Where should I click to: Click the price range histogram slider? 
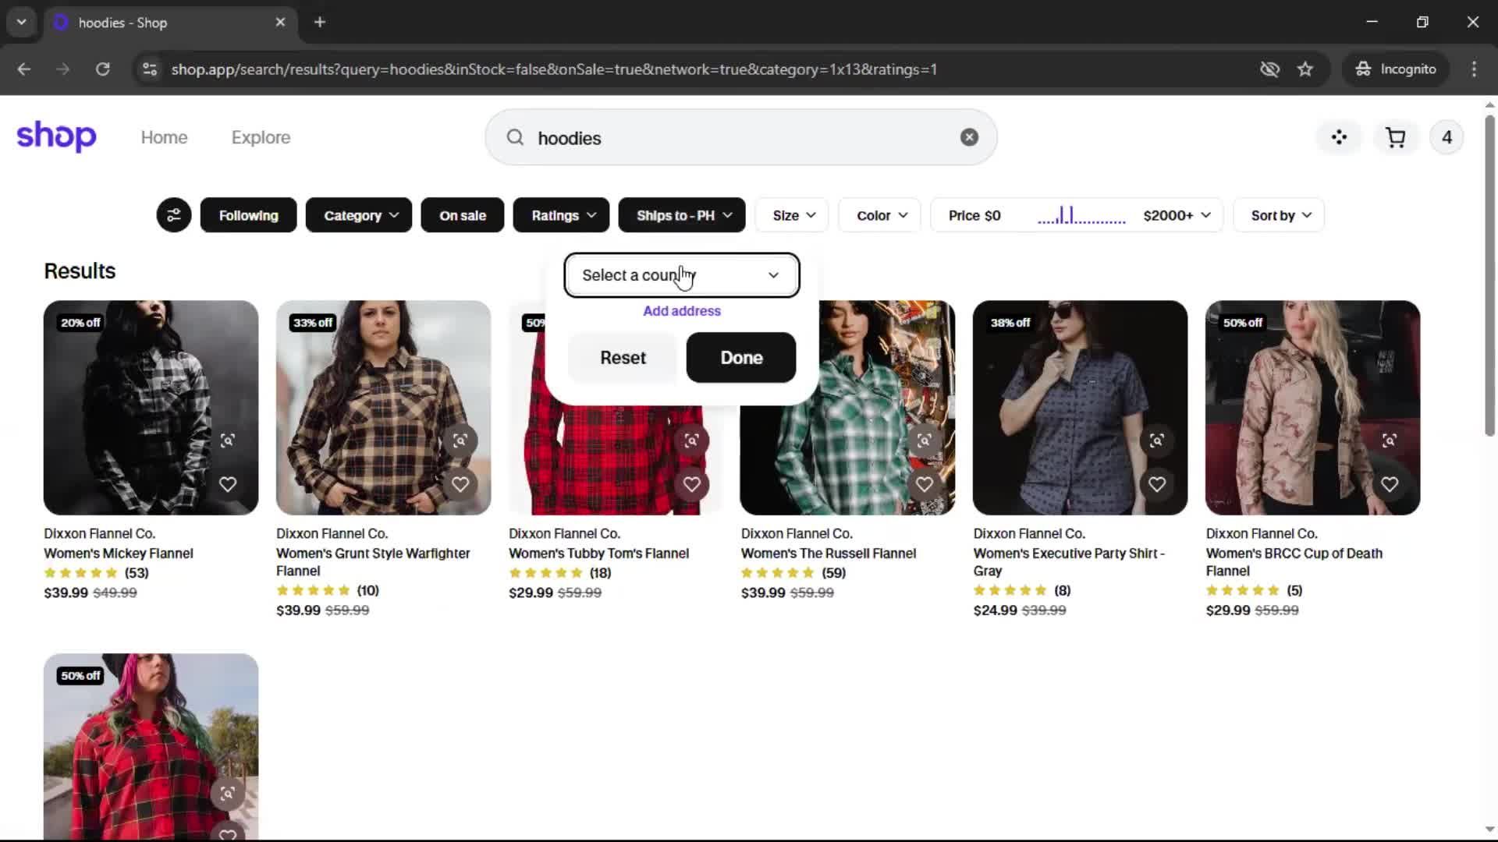1081,216
